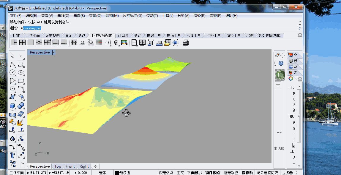This screenshot has width=341, height=175.
Task: Click the background bitmap color icon
Action: pos(124,43)
